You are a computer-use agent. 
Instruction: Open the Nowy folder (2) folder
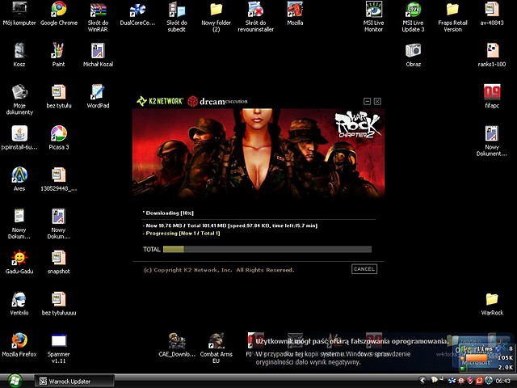[x=216, y=16]
